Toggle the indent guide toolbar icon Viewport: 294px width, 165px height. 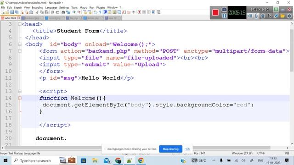coord(105,12)
